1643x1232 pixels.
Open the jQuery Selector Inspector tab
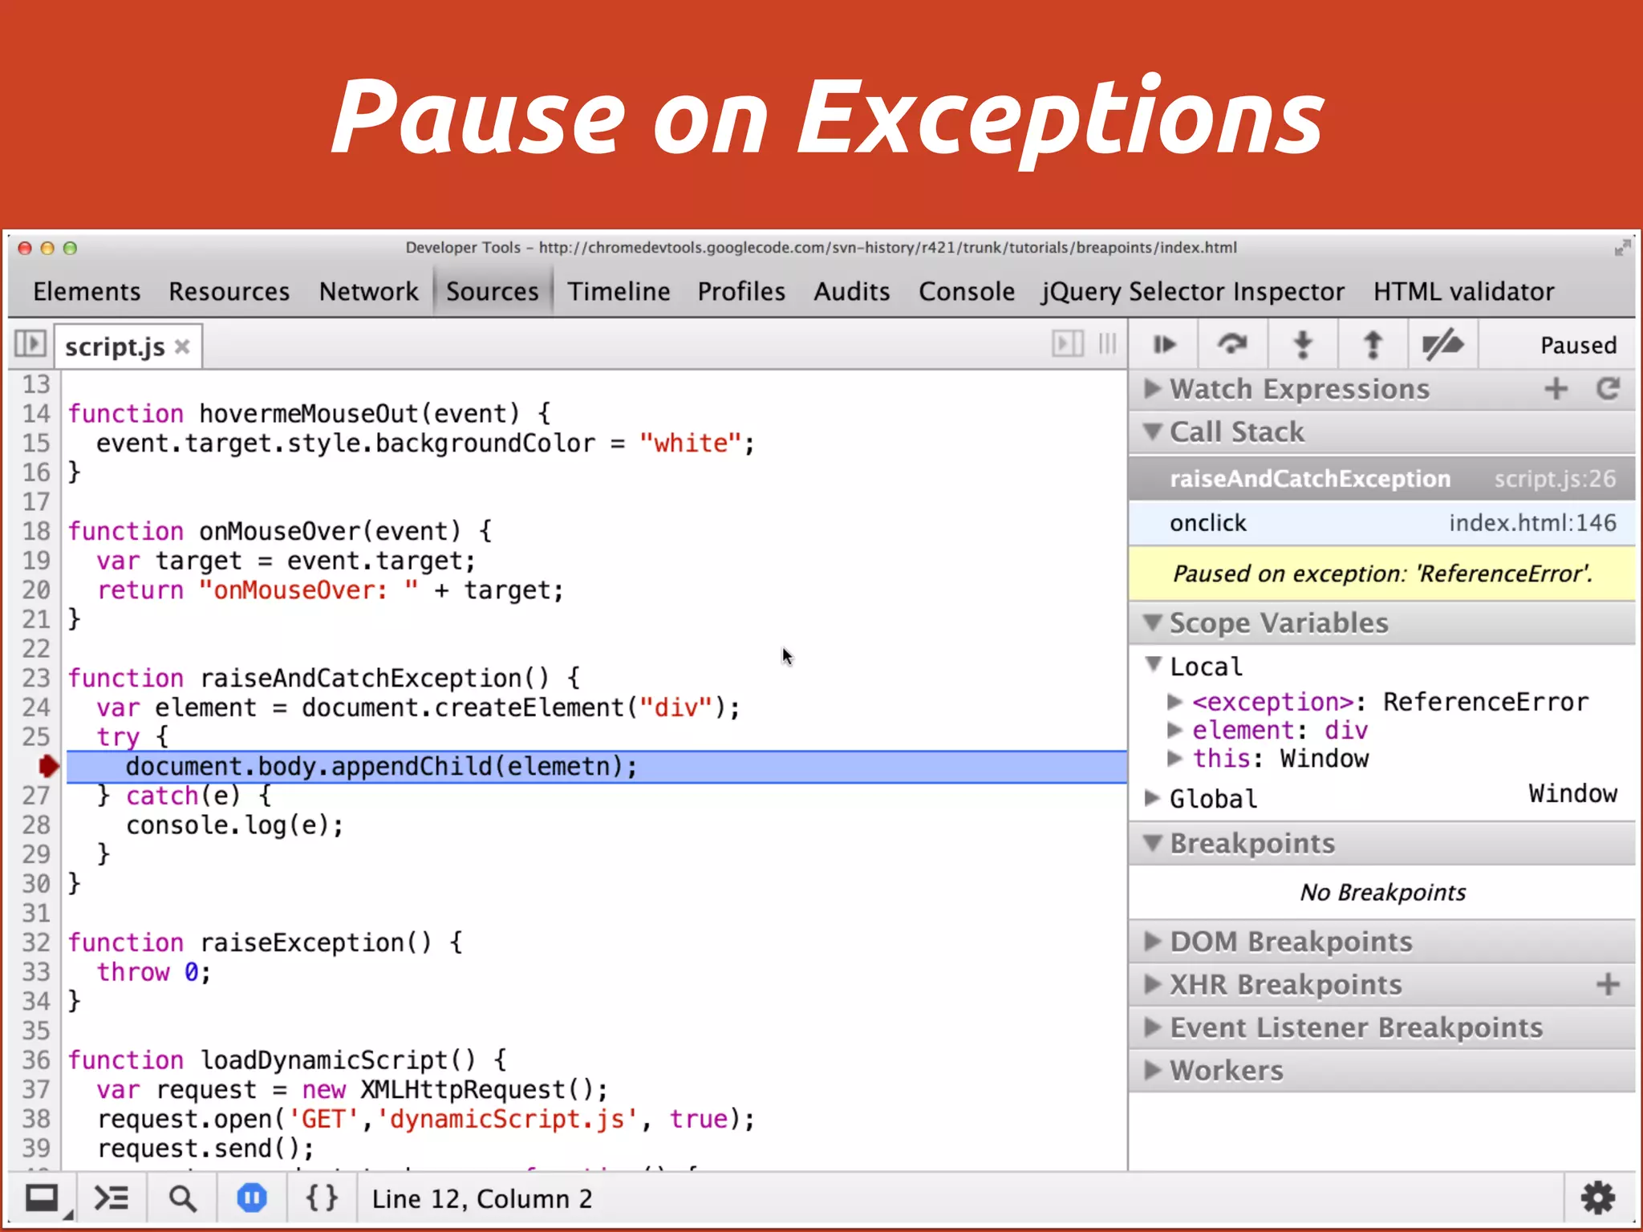pyautogui.click(x=1193, y=292)
